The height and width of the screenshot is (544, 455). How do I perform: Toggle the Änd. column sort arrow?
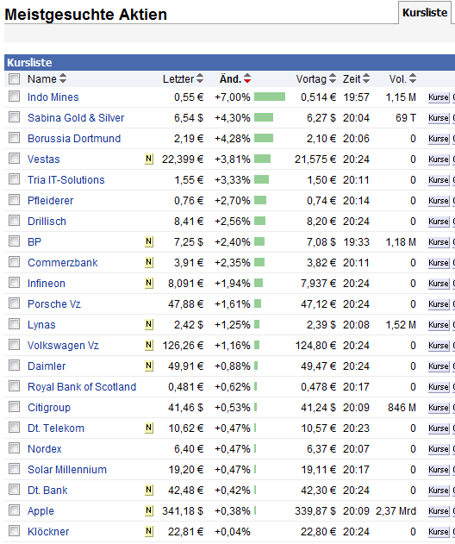(247, 78)
